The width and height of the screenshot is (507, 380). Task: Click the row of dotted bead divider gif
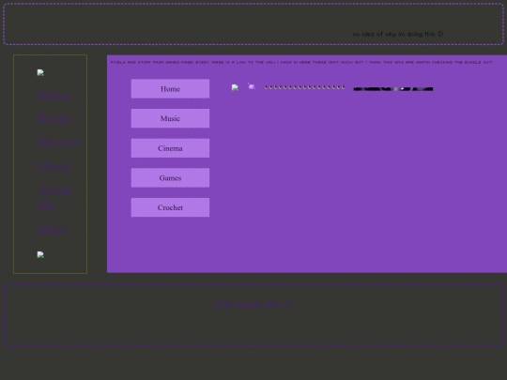point(304,87)
